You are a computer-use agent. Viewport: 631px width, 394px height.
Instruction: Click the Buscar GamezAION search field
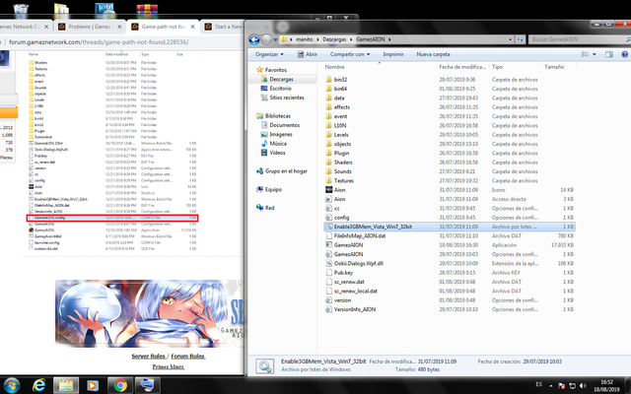577,39
